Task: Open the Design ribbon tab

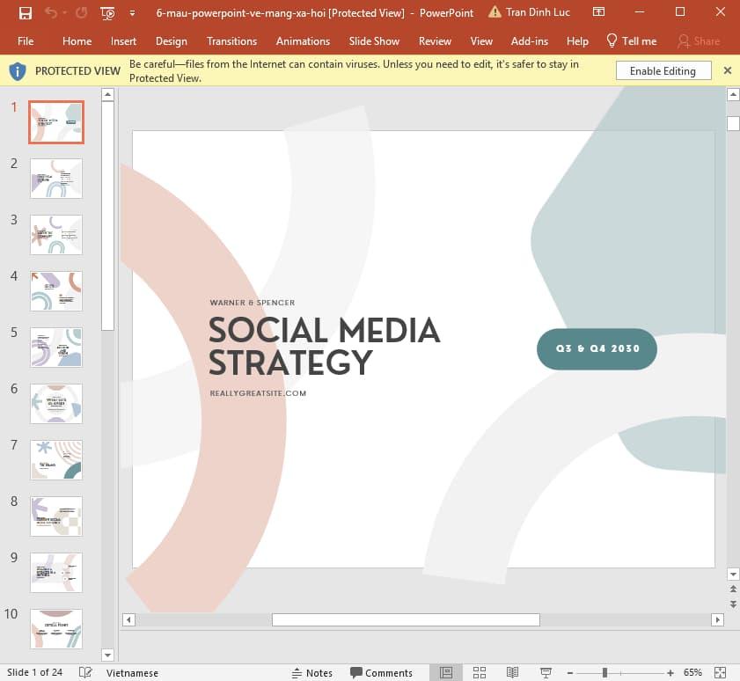Action: point(171,40)
